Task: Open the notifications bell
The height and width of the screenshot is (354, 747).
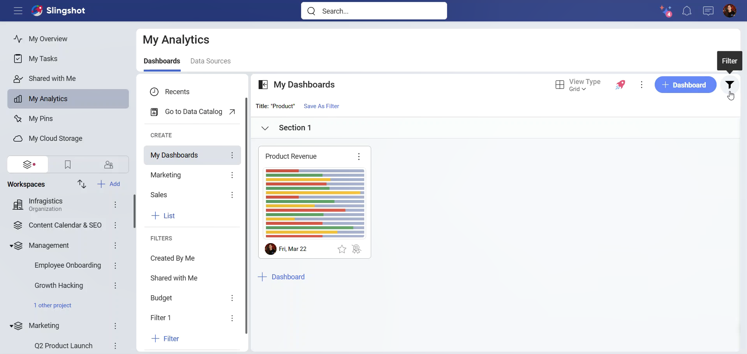Action: point(687,11)
